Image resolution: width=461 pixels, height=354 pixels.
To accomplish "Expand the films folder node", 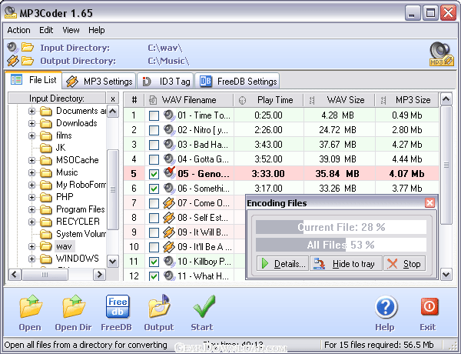I will pos(32,135).
